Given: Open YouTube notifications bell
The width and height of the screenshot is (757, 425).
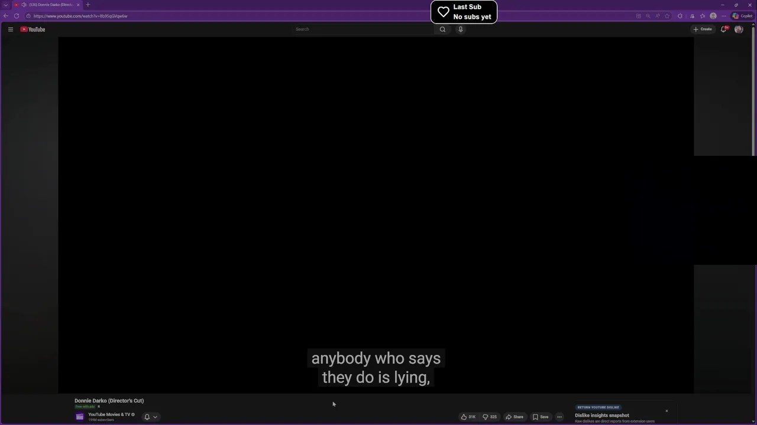Looking at the screenshot, I should [723, 29].
